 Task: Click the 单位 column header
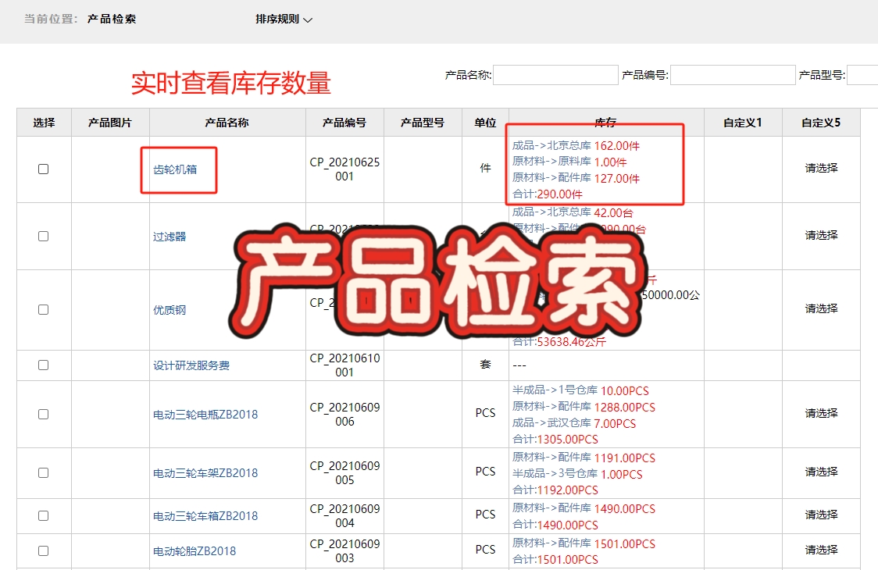(x=485, y=123)
